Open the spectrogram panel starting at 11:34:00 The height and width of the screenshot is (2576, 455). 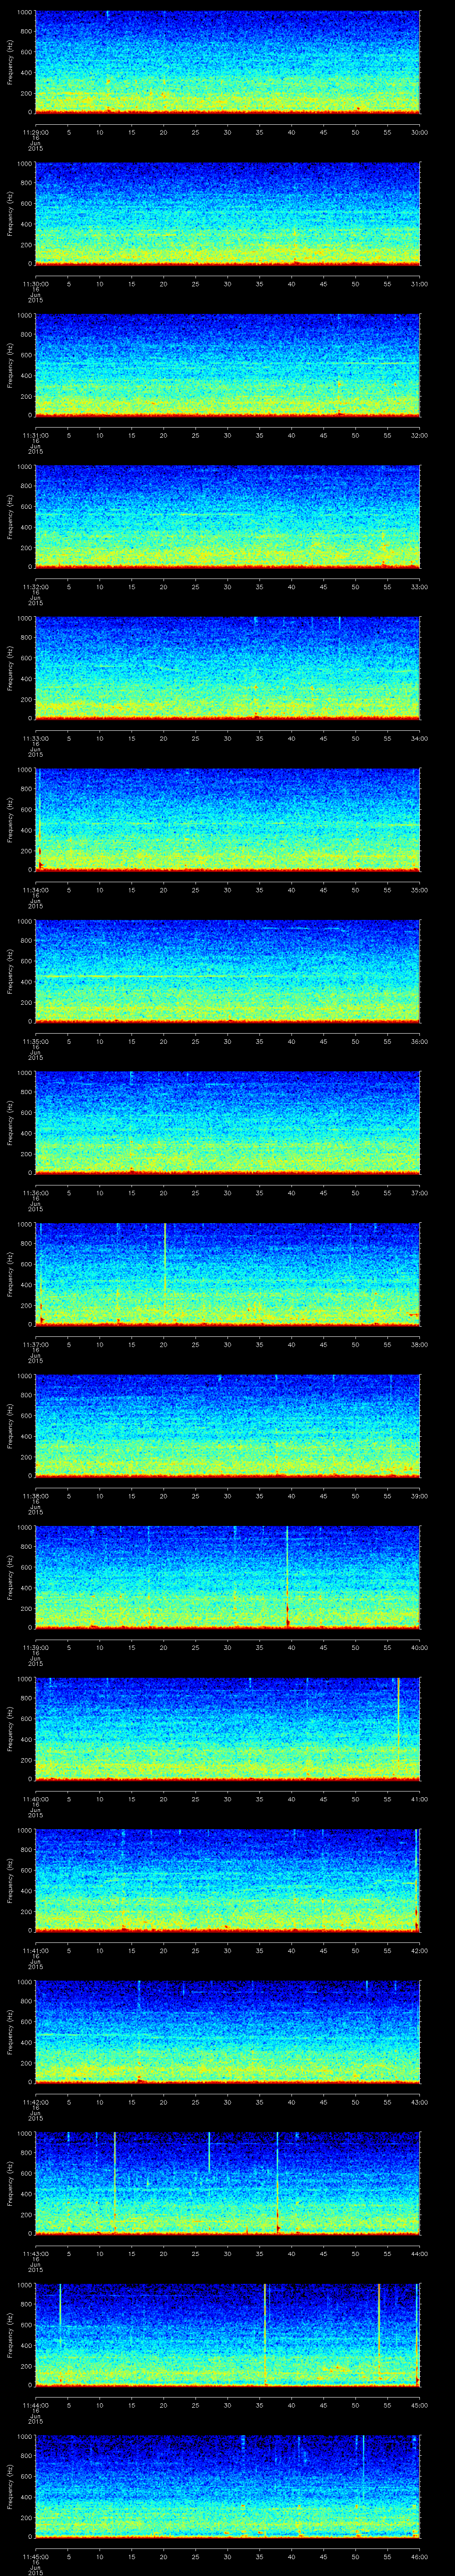pyautogui.click(x=228, y=819)
